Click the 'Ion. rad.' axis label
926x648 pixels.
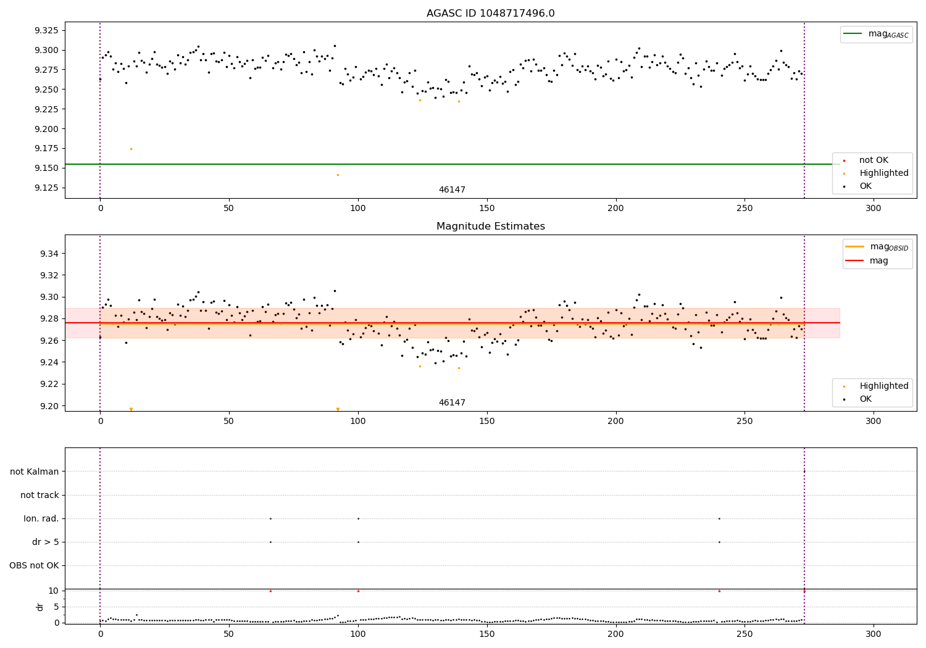[x=41, y=518]
